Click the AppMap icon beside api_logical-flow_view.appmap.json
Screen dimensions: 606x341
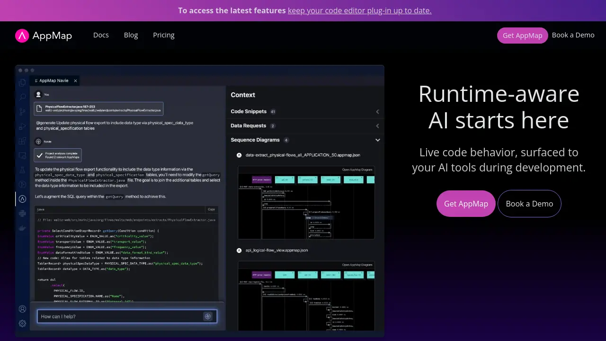coord(239,250)
